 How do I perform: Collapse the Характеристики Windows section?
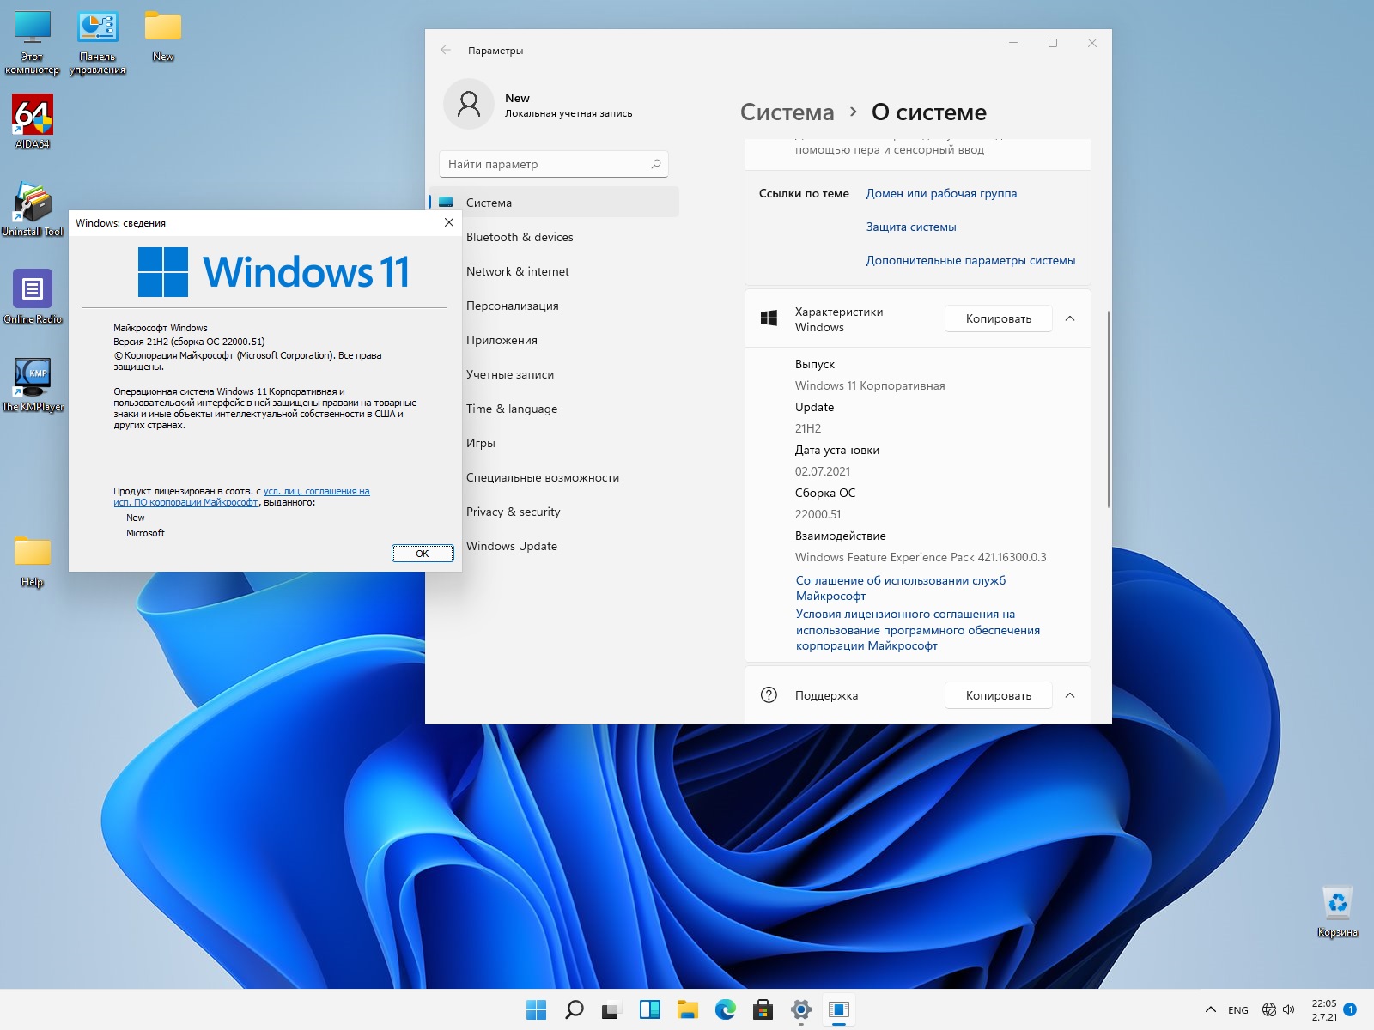coord(1070,318)
